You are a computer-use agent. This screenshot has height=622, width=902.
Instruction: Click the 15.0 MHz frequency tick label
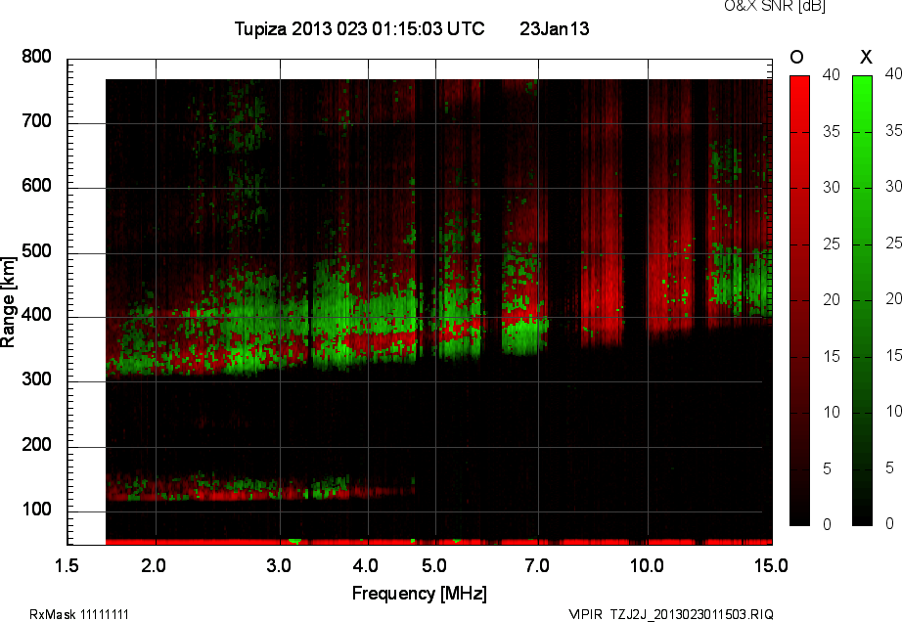click(771, 565)
